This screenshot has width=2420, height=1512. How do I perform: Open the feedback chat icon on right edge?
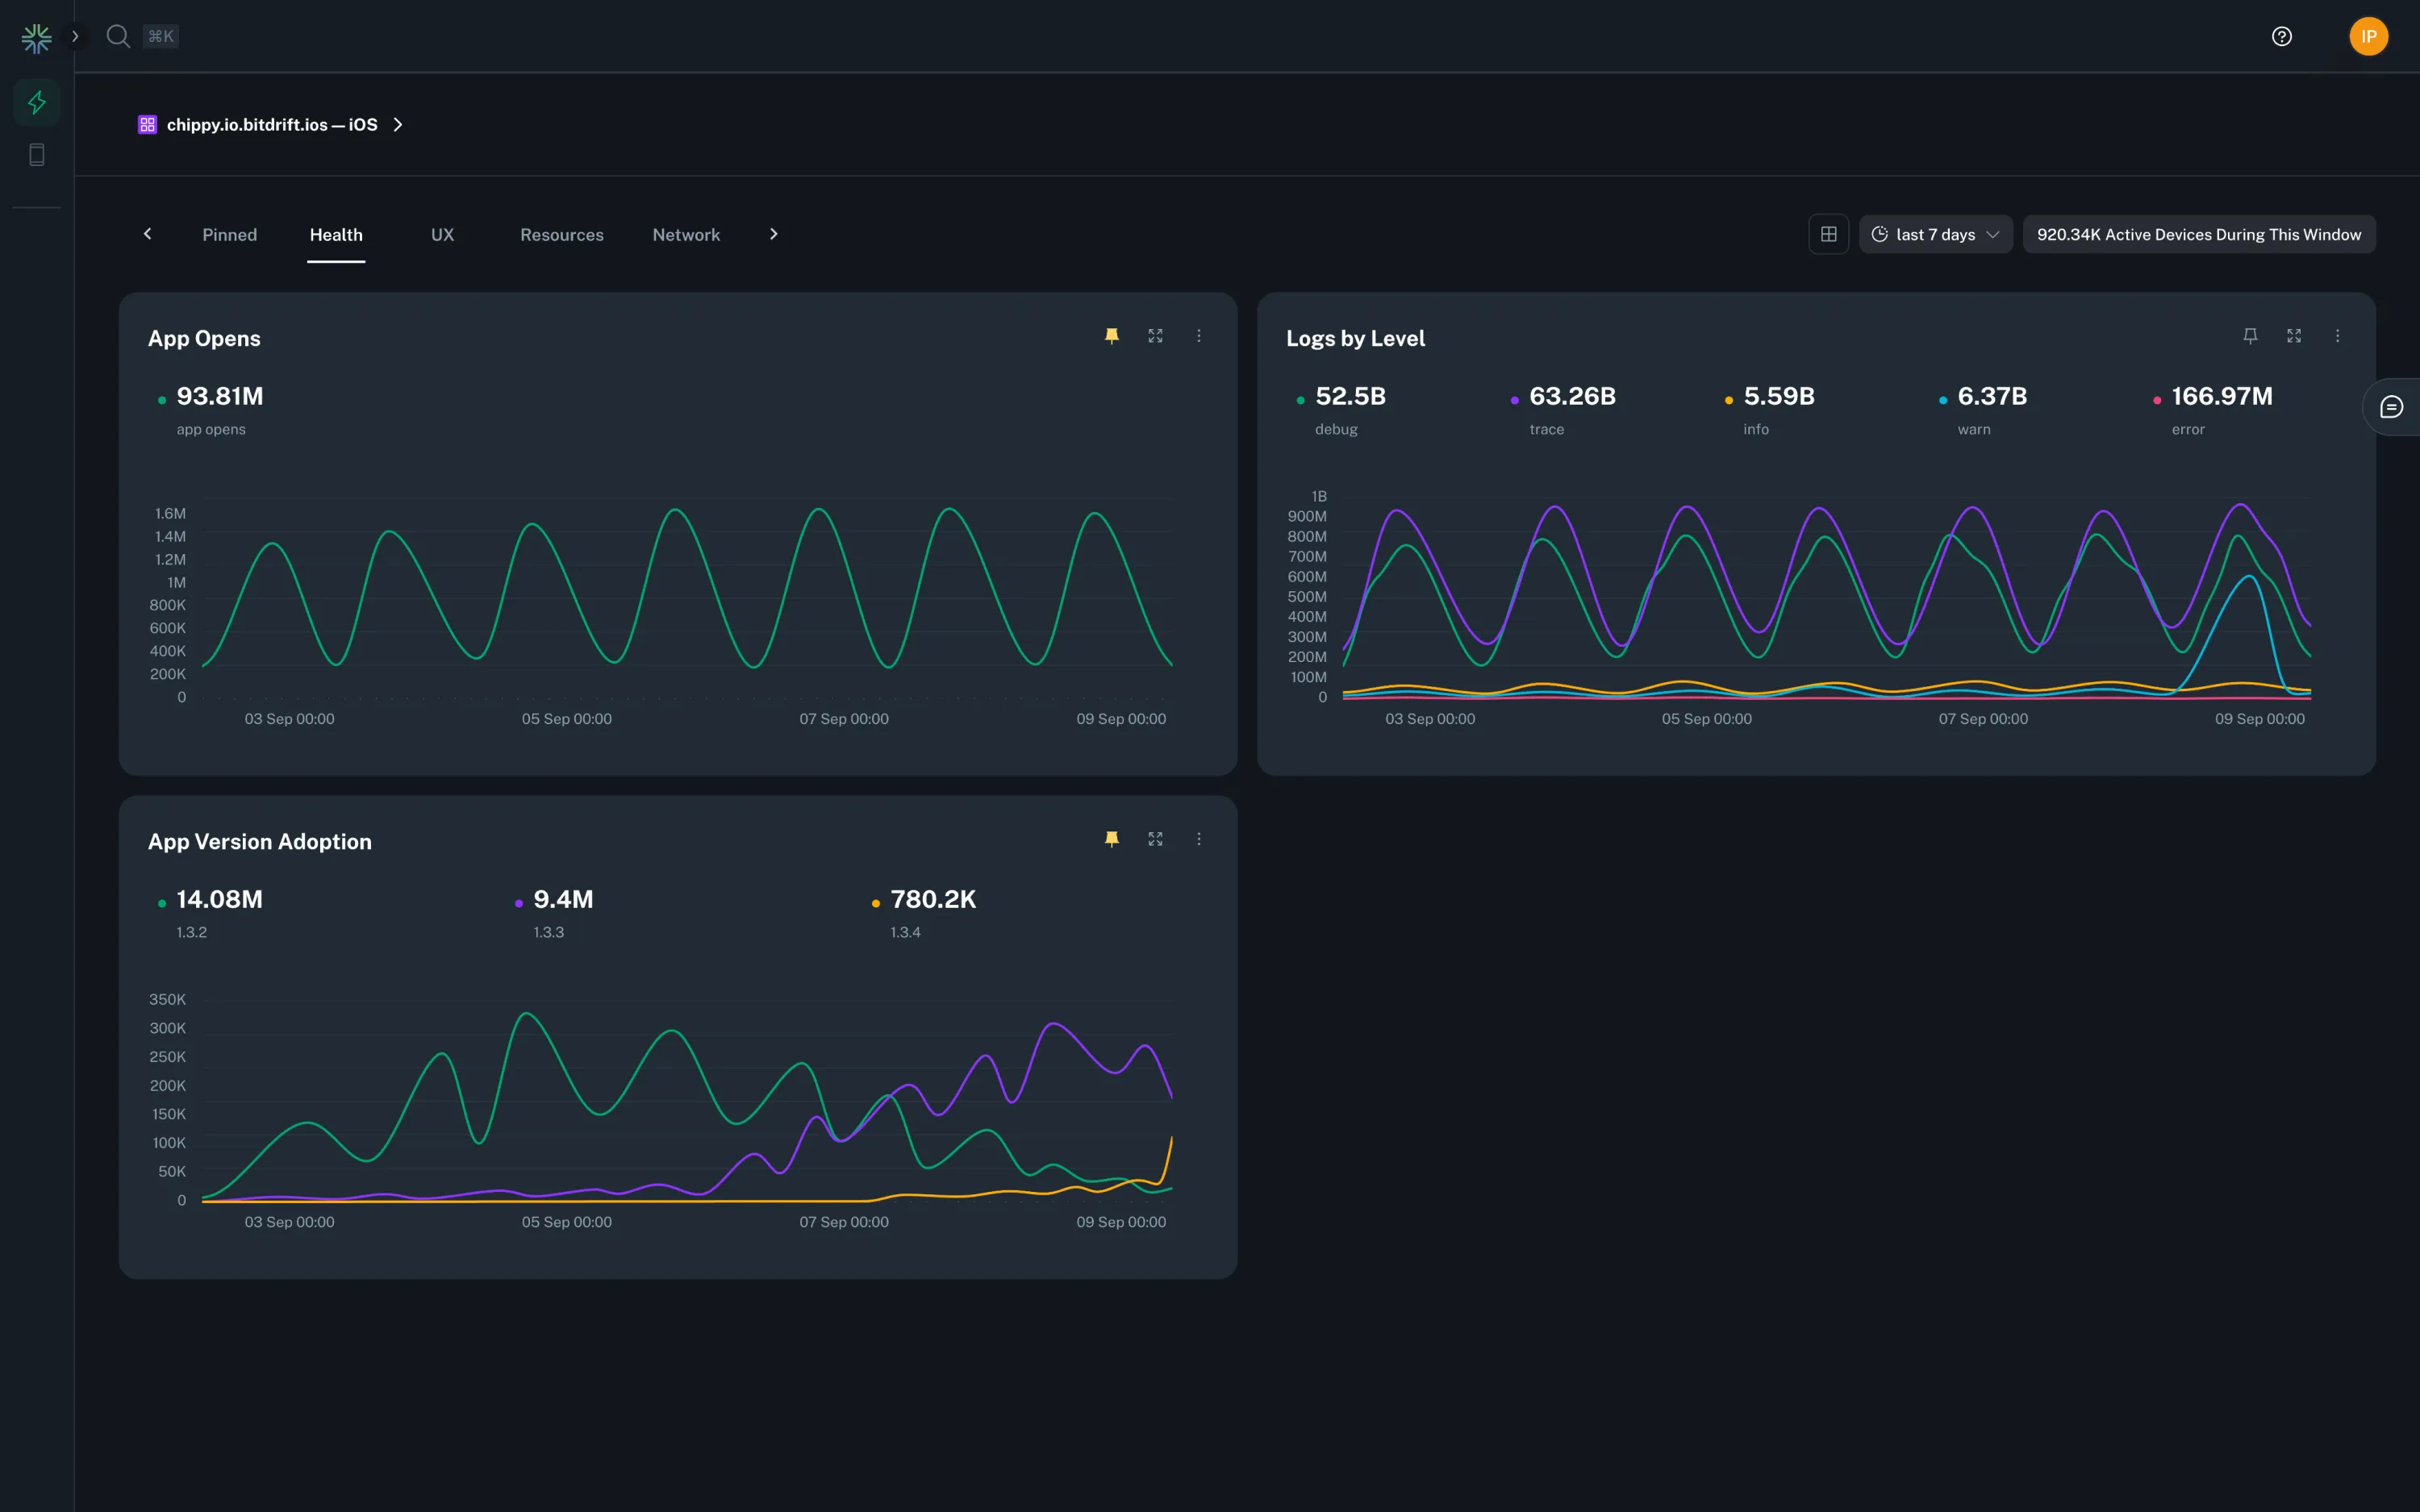pos(2392,406)
